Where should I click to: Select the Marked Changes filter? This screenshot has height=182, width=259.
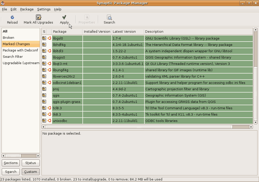tap(21, 44)
